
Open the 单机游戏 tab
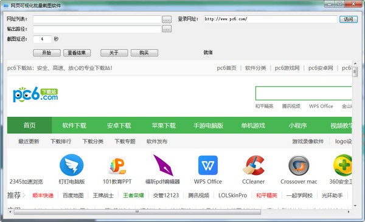(253, 126)
